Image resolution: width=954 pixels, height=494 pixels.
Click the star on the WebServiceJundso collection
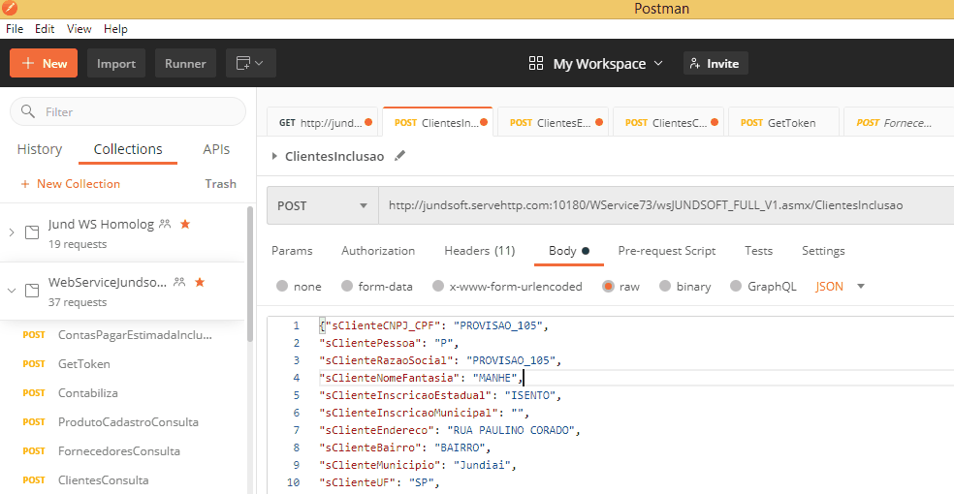[200, 282]
